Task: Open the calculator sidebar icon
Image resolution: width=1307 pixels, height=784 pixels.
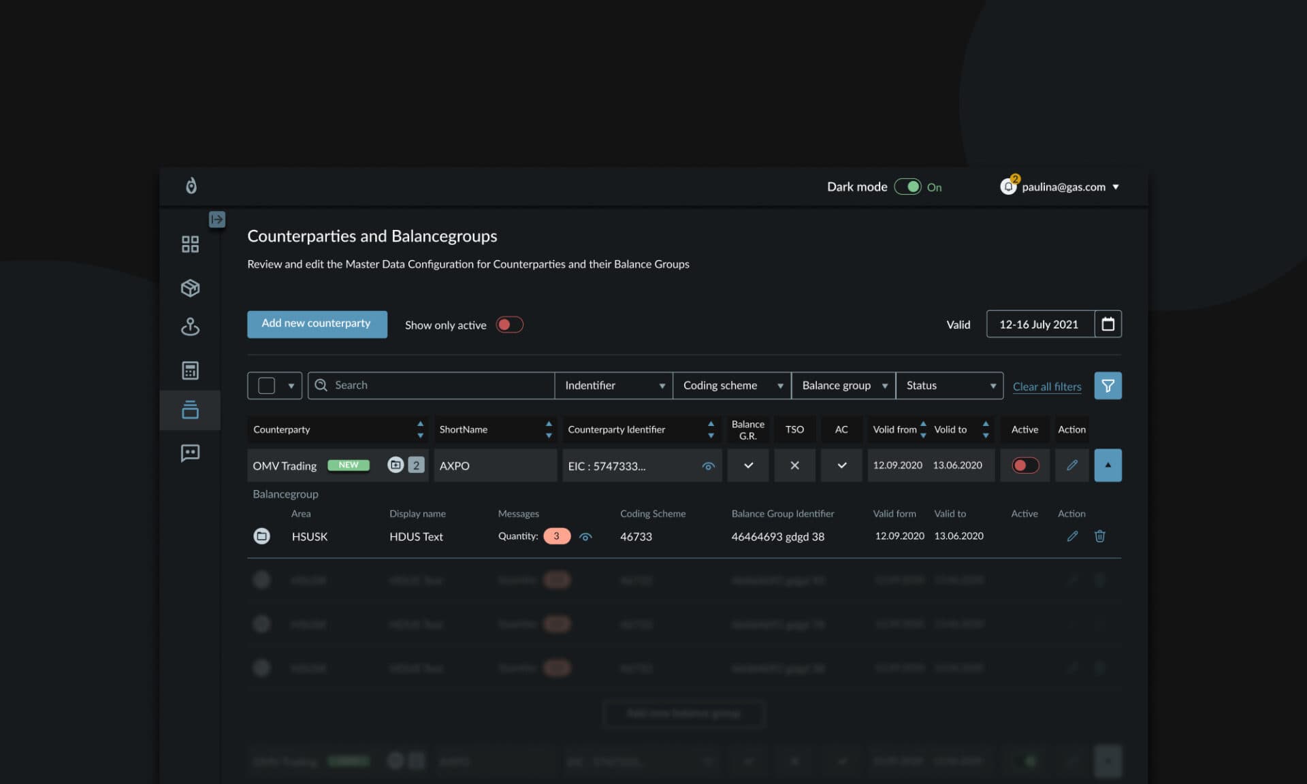Action: [x=190, y=370]
